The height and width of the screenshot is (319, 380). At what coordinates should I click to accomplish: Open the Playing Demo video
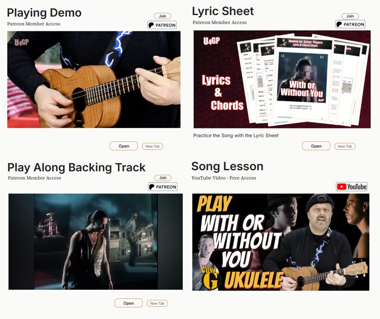tap(124, 146)
